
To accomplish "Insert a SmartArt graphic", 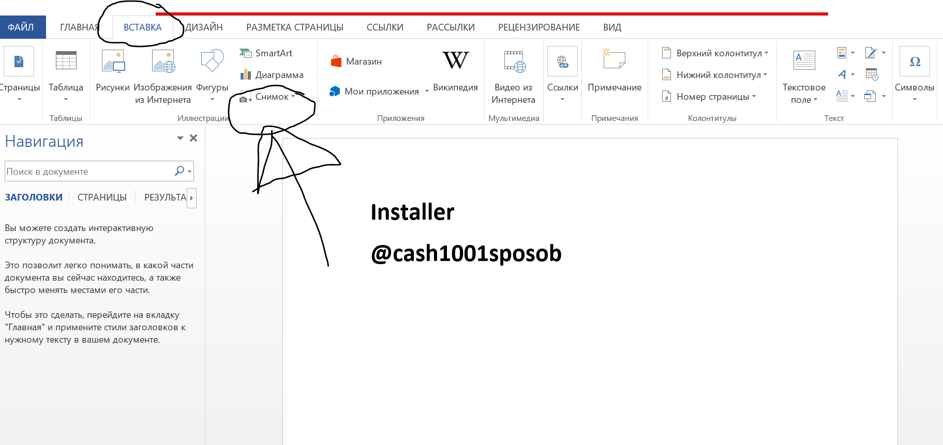I will click(x=266, y=53).
